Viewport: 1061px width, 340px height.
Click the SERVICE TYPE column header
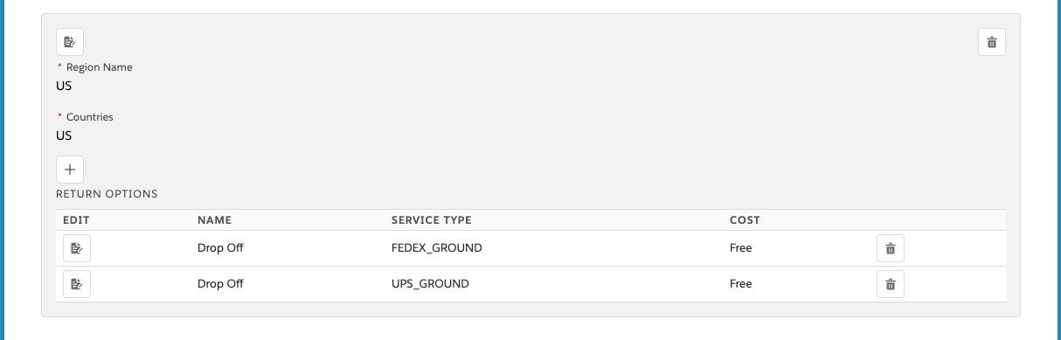[431, 220]
